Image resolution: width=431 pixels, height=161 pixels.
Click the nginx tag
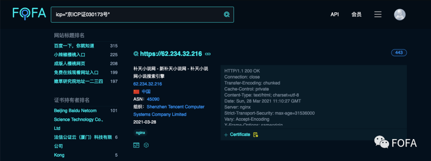click(x=141, y=133)
